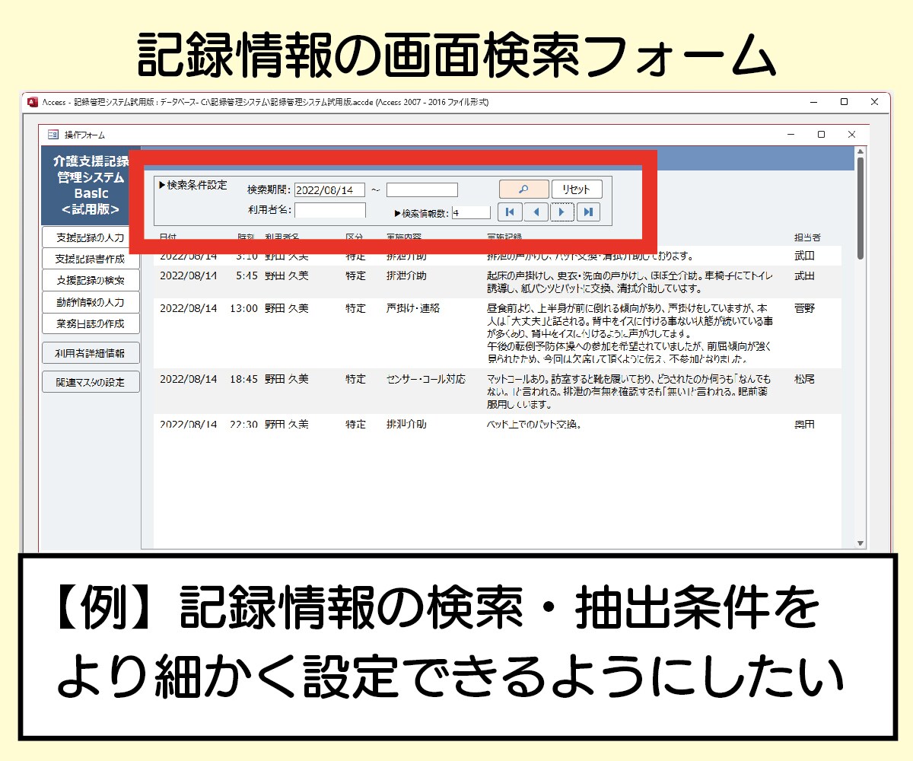The height and width of the screenshot is (761, 913).
Task: Minimize the 操作フォーム inner window
Action: point(791,135)
